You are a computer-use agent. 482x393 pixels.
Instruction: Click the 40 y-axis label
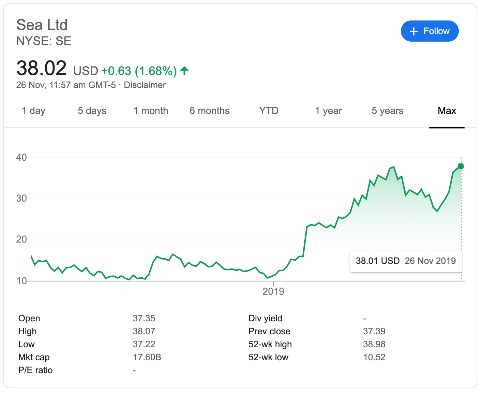pos(21,157)
